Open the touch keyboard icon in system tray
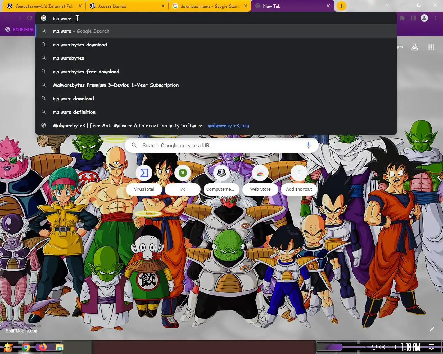This screenshot has width=443, height=354. (x=392, y=347)
